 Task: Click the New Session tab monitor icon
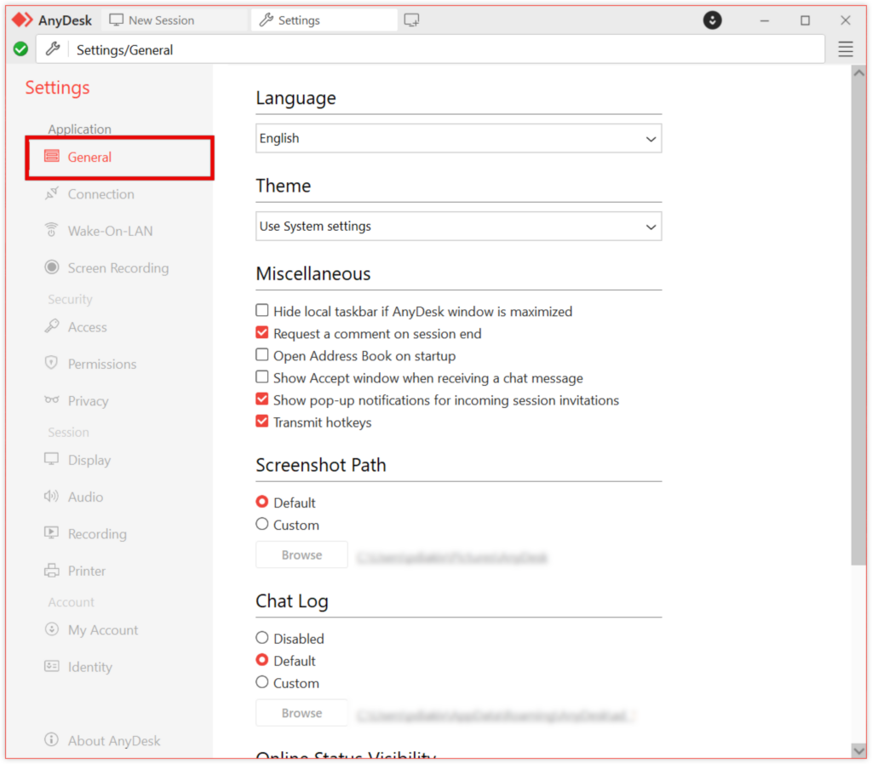tap(116, 20)
